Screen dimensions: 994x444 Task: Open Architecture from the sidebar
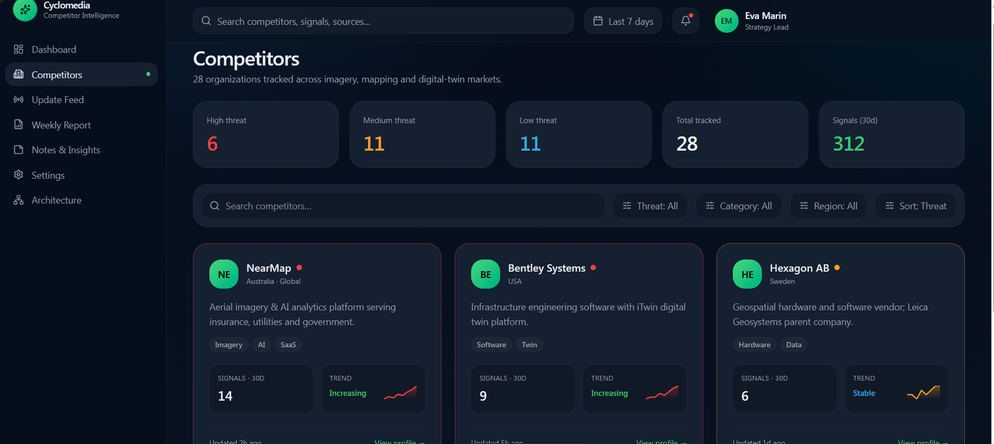pos(81,200)
